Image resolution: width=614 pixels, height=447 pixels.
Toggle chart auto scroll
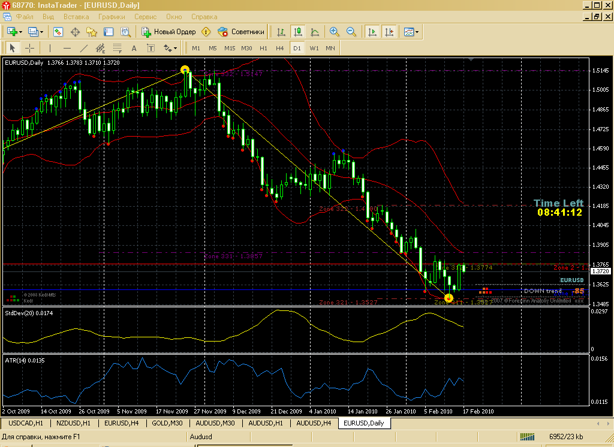(x=372, y=32)
